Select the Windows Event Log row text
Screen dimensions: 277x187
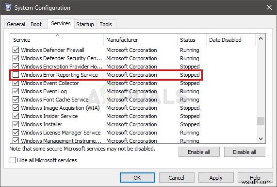44,91
